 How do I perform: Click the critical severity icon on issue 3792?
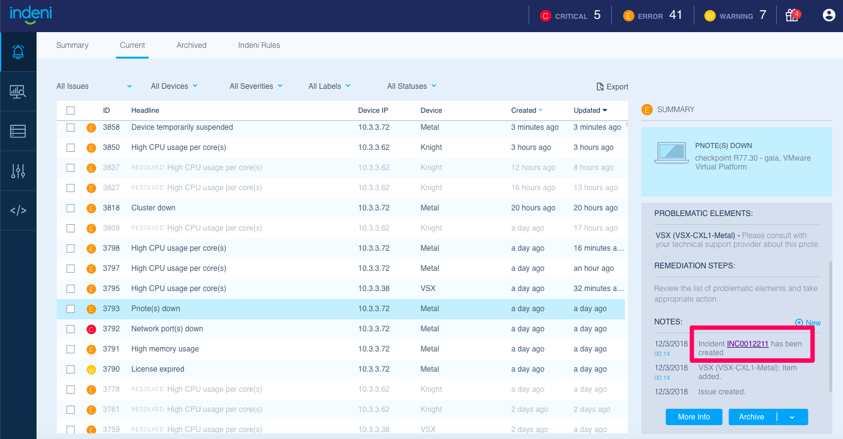[x=91, y=329]
